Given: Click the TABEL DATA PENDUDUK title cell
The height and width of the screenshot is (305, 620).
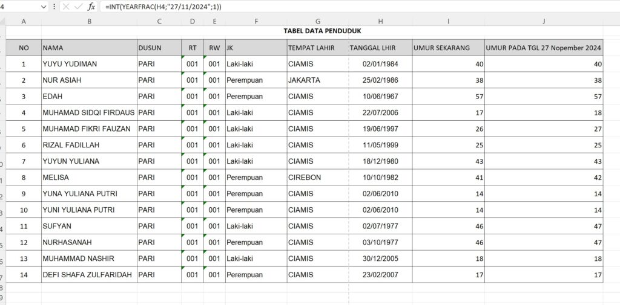Looking at the screenshot, I should click(x=322, y=30).
